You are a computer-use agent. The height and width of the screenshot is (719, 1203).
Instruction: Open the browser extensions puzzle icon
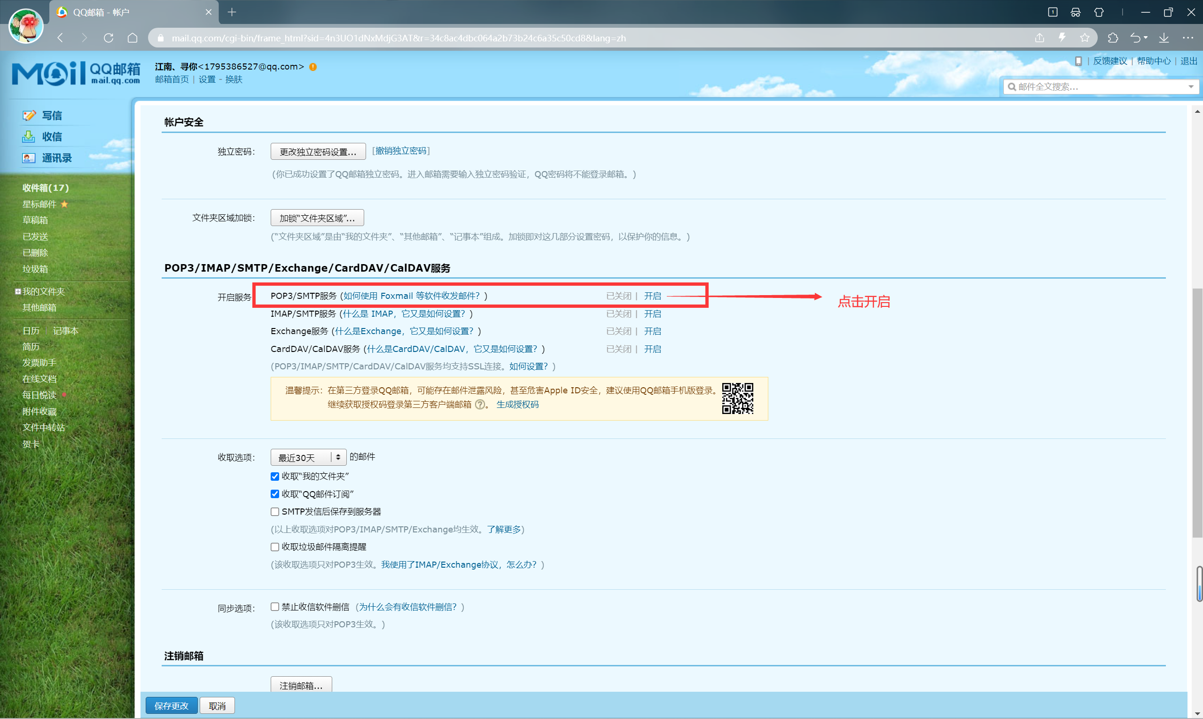(1113, 38)
